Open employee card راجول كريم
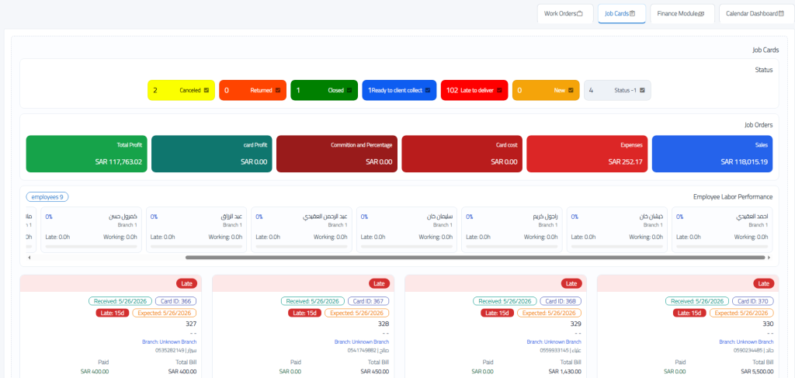This screenshot has height=378, width=795. click(x=512, y=230)
